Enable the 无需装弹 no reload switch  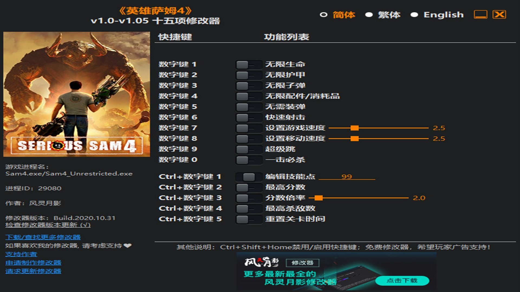[249, 107]
